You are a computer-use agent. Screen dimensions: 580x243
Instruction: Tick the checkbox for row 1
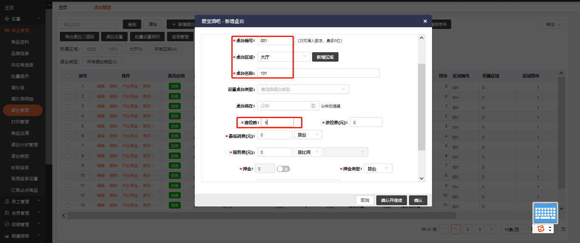(x=68, y=86)
